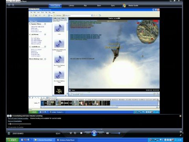Skip to the next track
The width and height of the screenshot is (189, 142).
[x=101, y=133]
